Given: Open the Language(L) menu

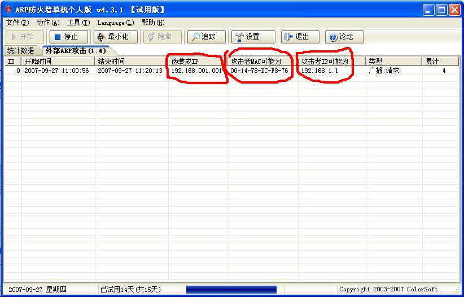Looking at the screenshot, I should 116,23.
